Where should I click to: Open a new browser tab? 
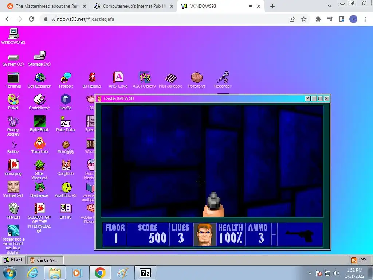point(272,7)
